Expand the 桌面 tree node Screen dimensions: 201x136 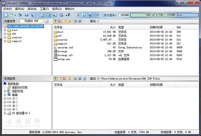[5, 95]
